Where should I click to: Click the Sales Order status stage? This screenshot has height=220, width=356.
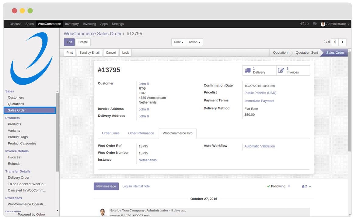(335, 52)
